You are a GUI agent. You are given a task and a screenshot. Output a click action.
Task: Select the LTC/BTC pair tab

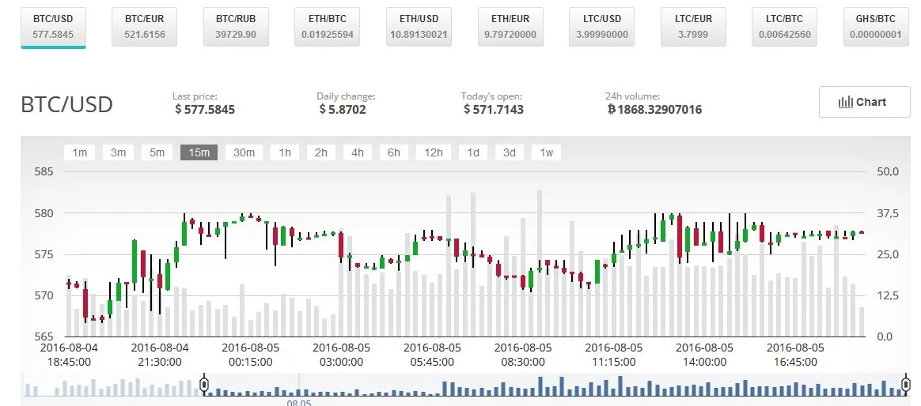(x=785, y=27)
